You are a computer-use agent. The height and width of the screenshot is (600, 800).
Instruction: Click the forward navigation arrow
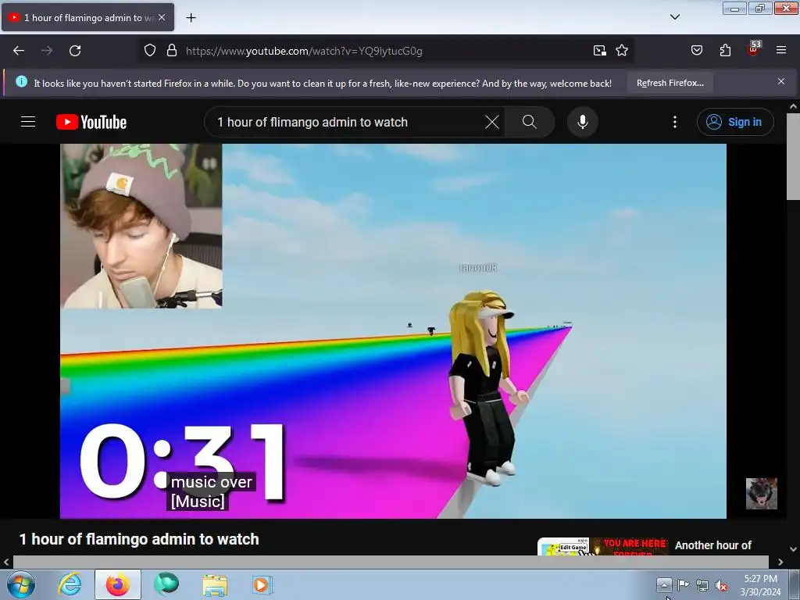point(47,51)
